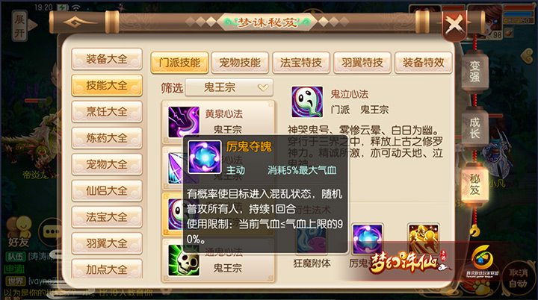Select the 黄泉心法 purple lightning skill icon
The width and height of the screenshot is (538, 300).
click(183, 122)
